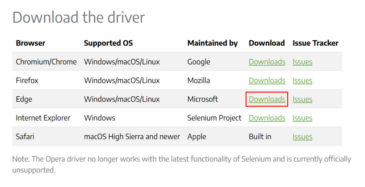365x187 pixels.
Task: Click the Download the driver heading
Action: pos(79,17)
